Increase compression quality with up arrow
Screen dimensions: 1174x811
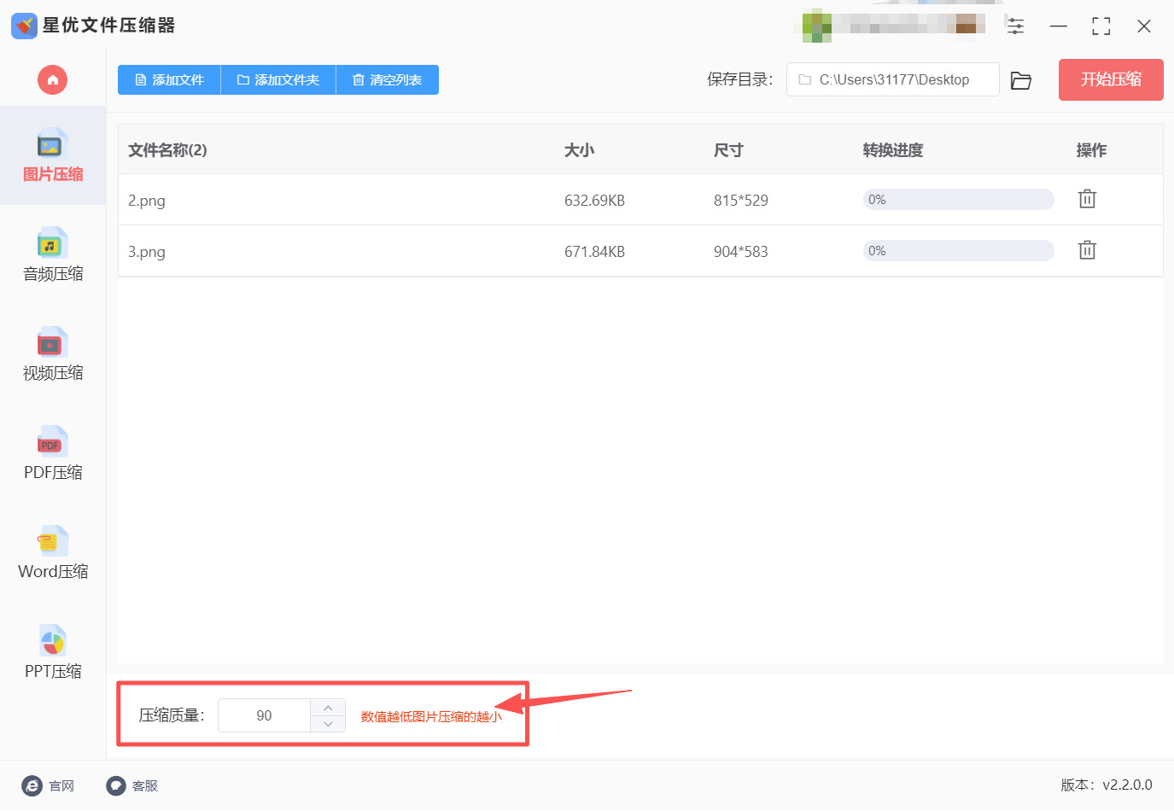click(x=328, y=708)
